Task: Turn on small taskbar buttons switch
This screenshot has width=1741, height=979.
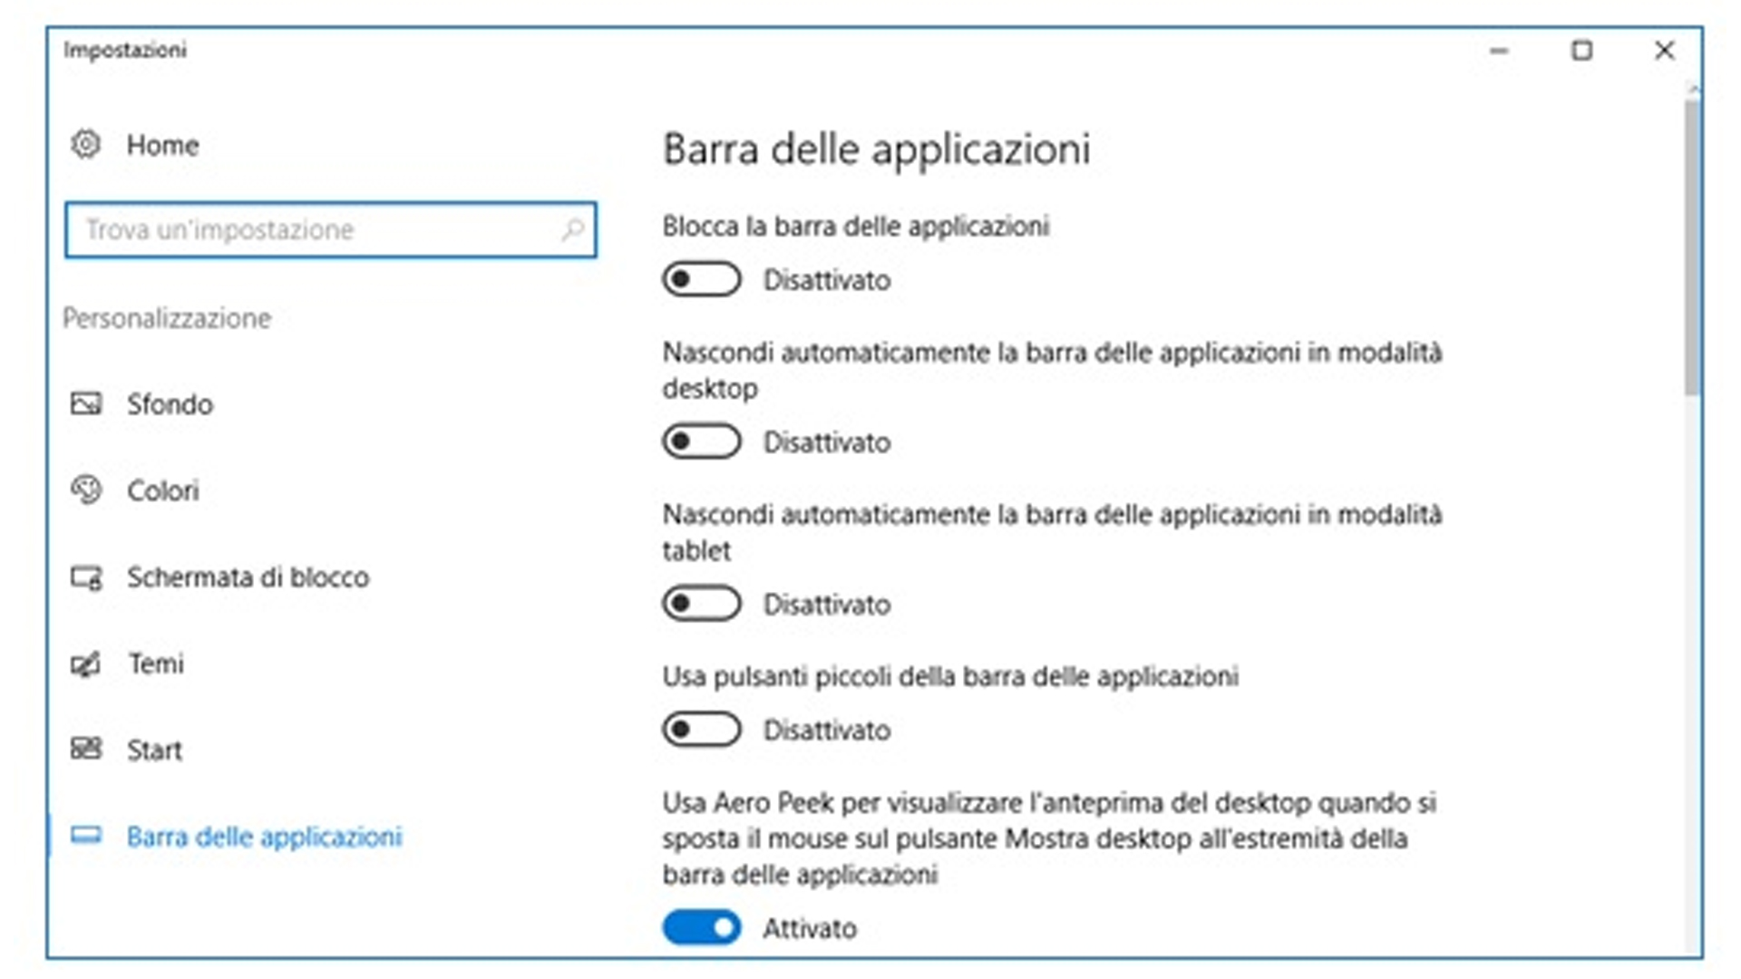Action: (701, 730)
